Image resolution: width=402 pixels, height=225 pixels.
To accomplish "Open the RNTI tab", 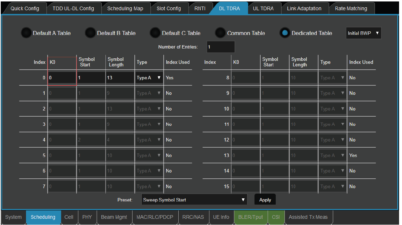I will point(200,8).
